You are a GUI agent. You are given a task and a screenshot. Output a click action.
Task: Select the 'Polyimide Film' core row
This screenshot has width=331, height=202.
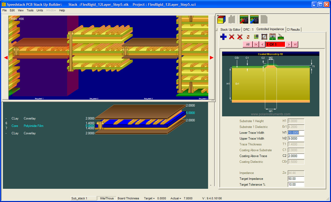tap(34, 126)
